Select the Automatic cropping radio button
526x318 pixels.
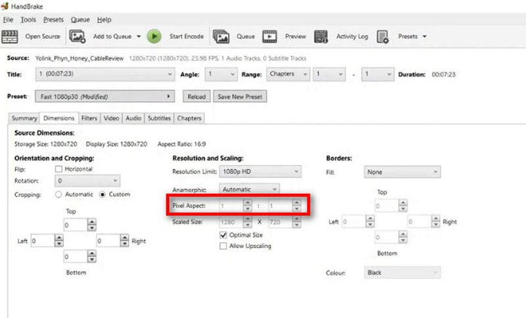pyautogui.click(x=59, y=194)
